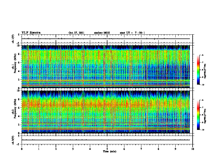Viewport: 217px width, 167px height.
Task: Click the "VLF Spectra" plot title
Action: click(31, 33)
